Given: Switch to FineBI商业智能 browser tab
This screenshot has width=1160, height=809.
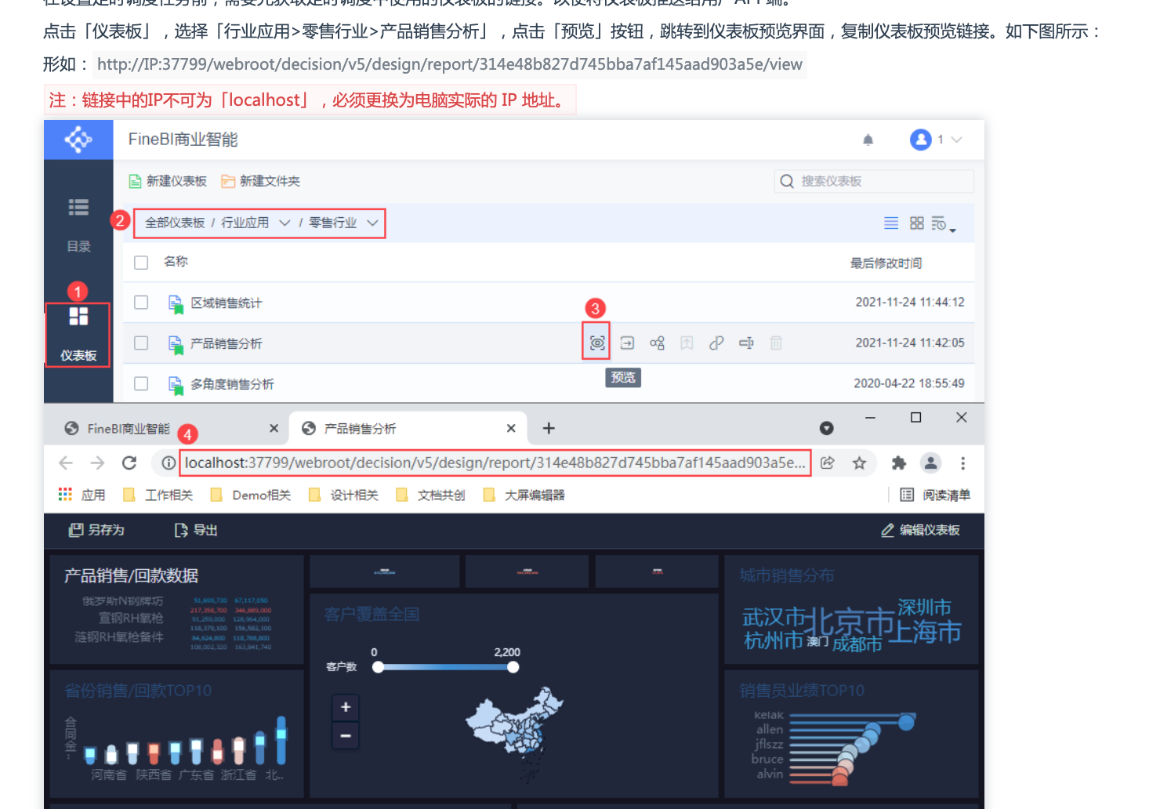Looking at the screenshot, I should 171,428.
